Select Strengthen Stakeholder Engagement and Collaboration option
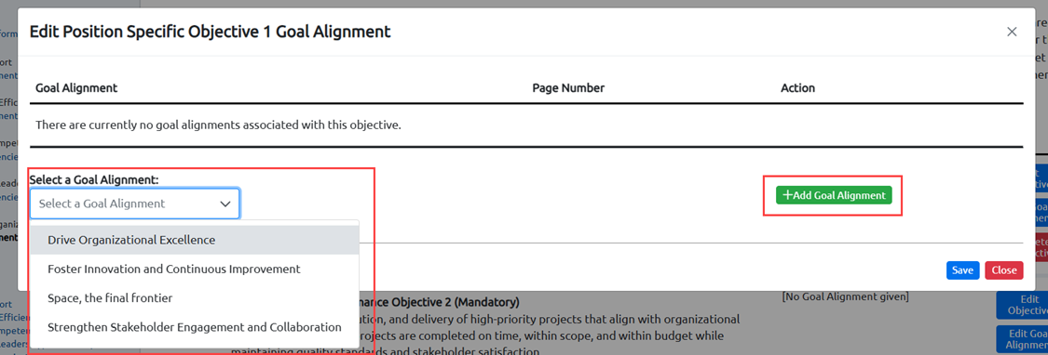Screen dimensions: 1048x355 point(195,328)
